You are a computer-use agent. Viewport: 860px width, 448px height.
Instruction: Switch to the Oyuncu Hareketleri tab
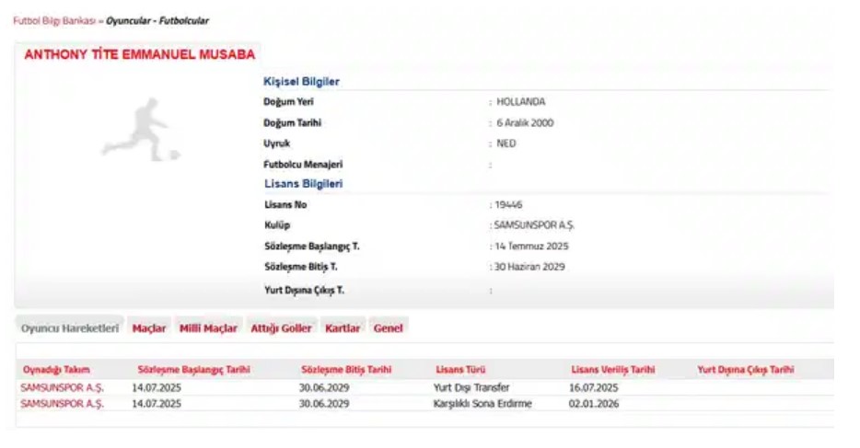click(x=70, y=328)
